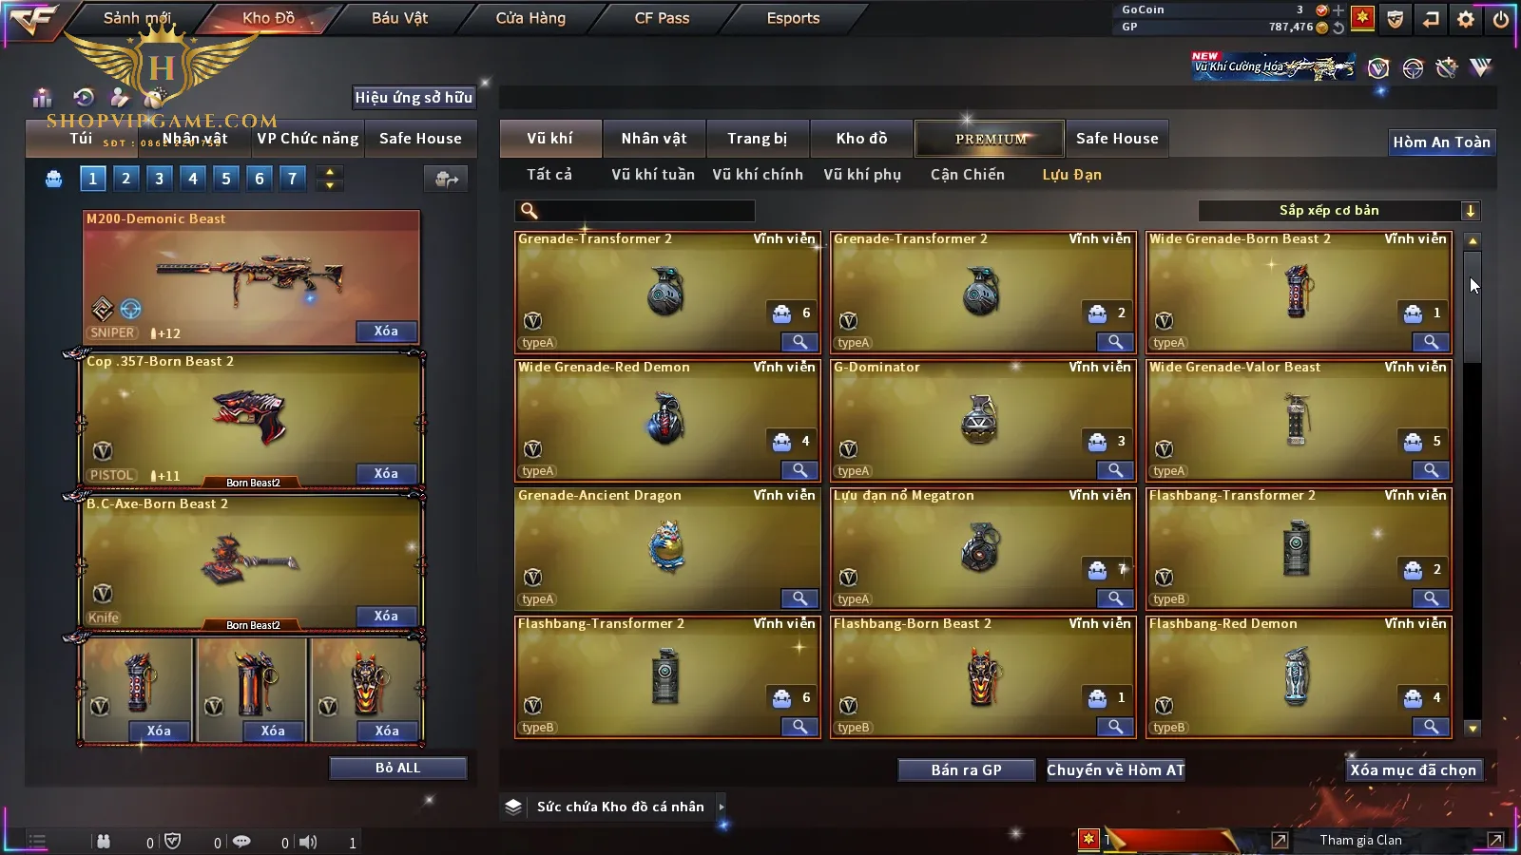Click the magnifier on G-Dominator card

tap(1115, 470)
